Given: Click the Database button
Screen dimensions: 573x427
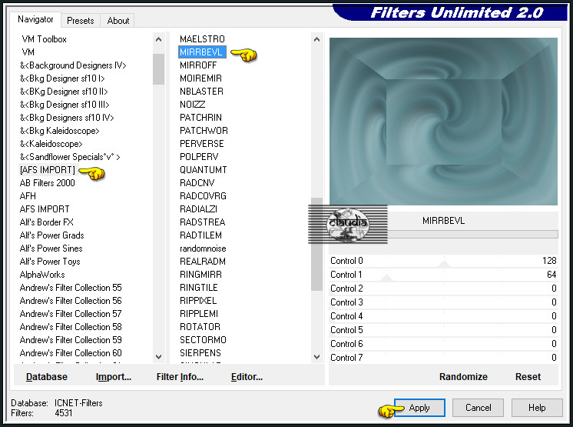Looking at the screenshot, I should (47, 377).
